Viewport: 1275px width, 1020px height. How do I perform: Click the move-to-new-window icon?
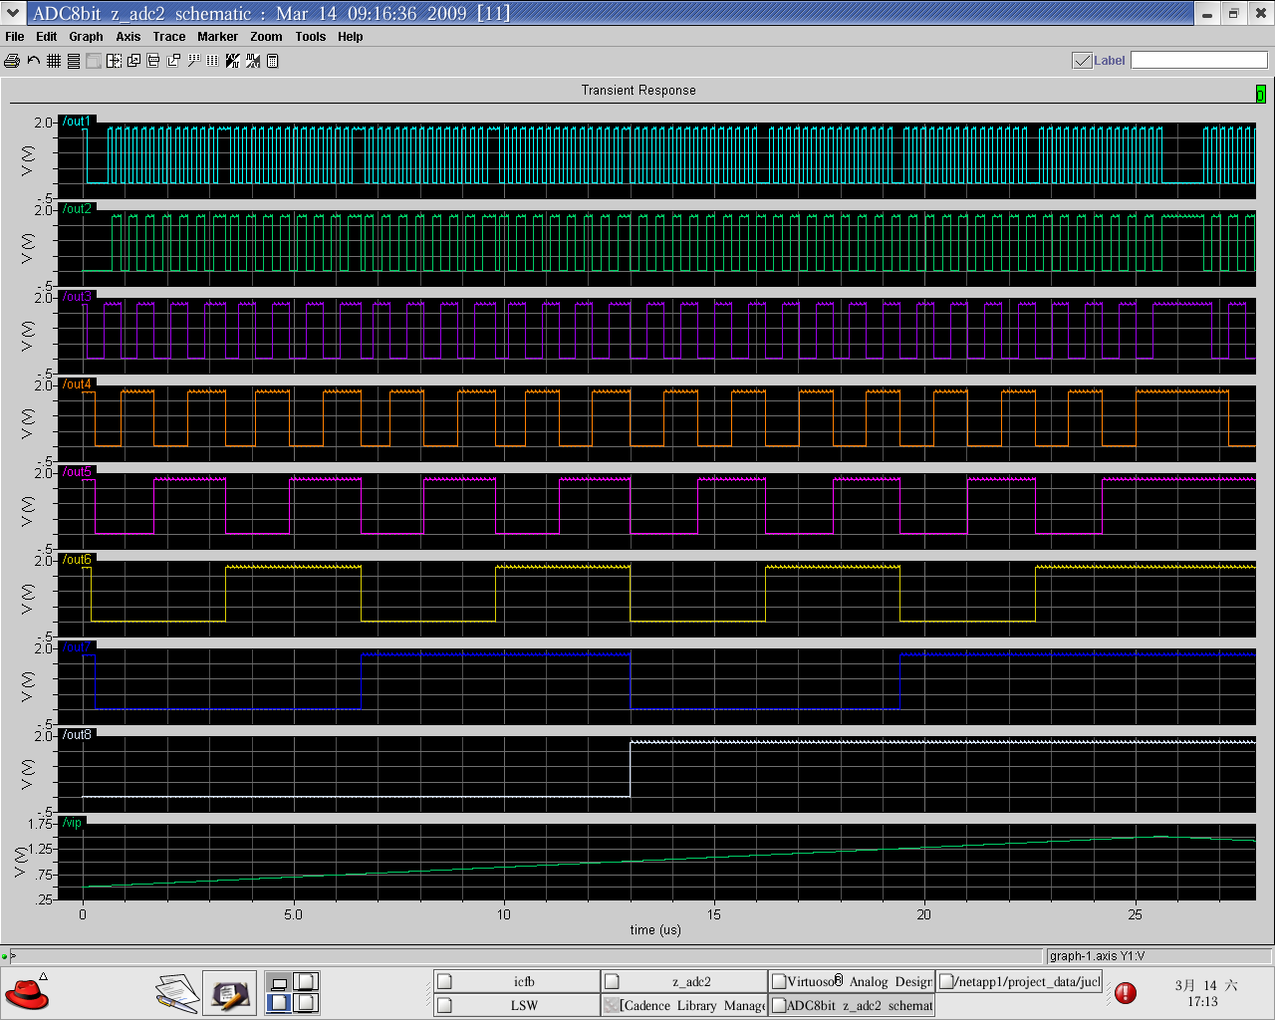pos(173,61)
